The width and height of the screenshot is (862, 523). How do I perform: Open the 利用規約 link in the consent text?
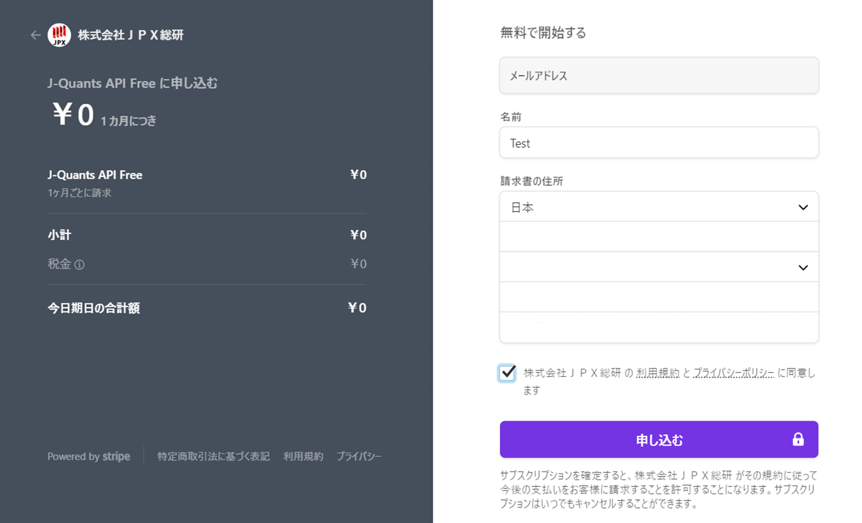pos(658,372)
